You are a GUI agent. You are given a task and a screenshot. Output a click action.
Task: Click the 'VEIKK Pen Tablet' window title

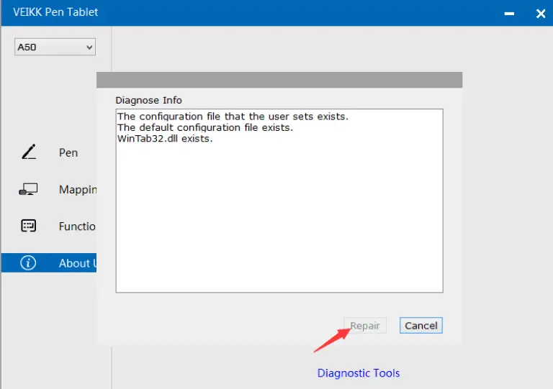[x=55, y=12]
